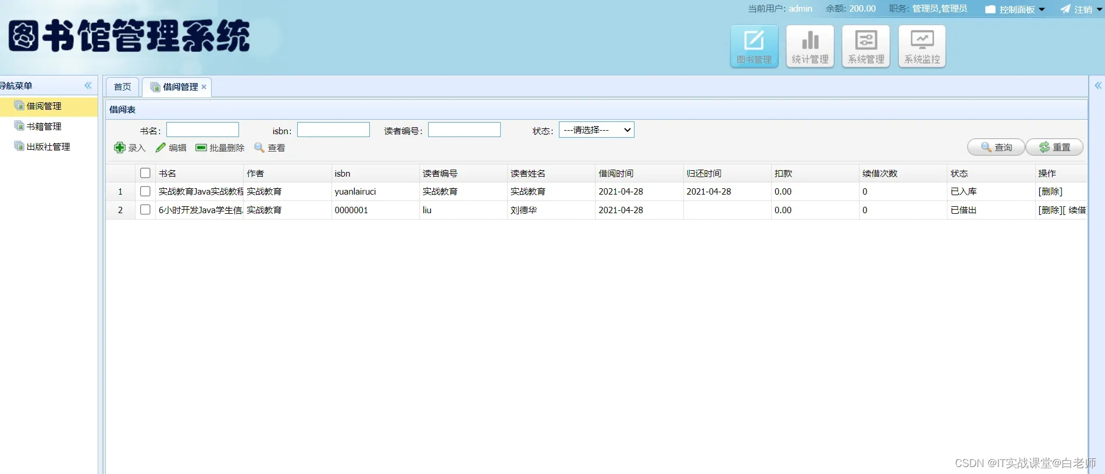
Task: Click the 余额 200.00 text
Action: pos(851,9)
